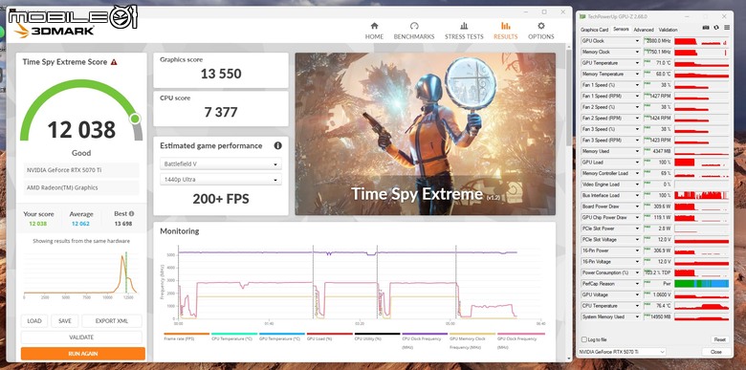Click the Graphics score 13 550 value
This screenshot has height=370, width=746.
tap(221, 74)
